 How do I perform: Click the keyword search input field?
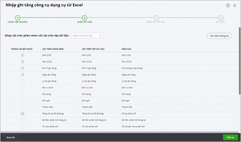84,35
